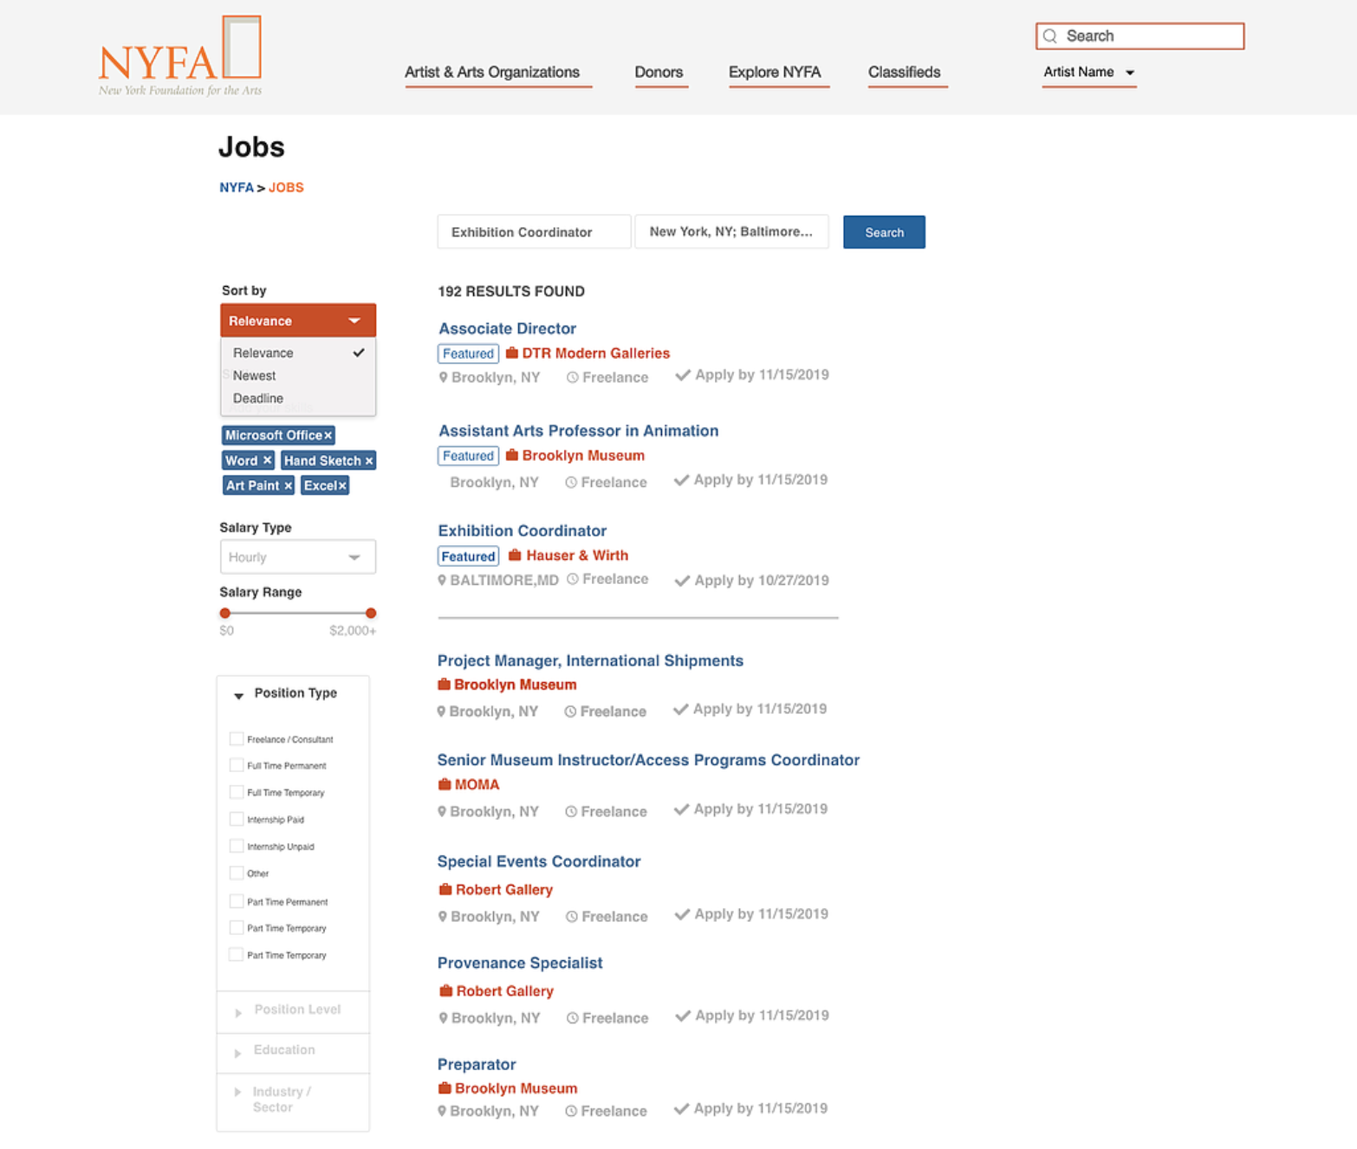Click location pin on Project Manager listing
This screenshot has height=1149, width=1357.
(441, 711)
